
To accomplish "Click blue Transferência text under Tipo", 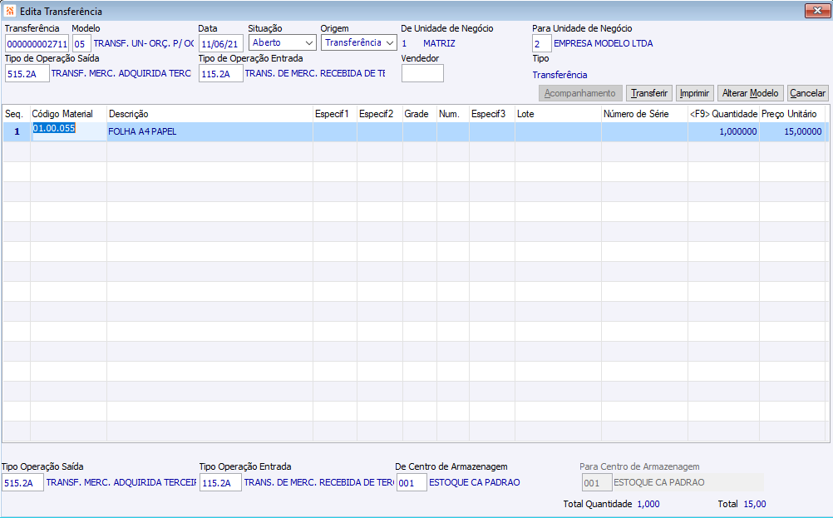I will (560, 75).
